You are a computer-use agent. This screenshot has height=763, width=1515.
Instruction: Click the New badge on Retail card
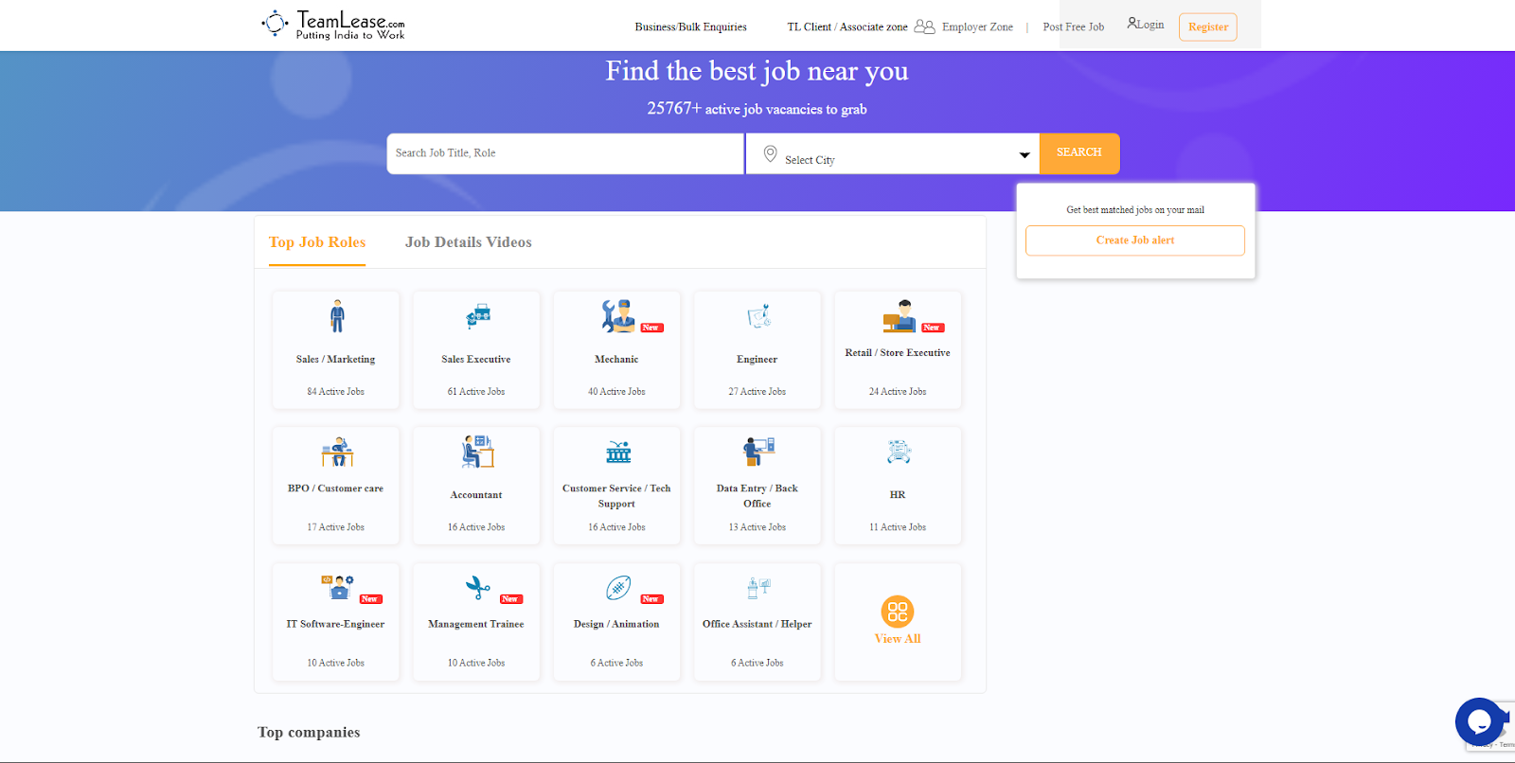click(933, 328)
